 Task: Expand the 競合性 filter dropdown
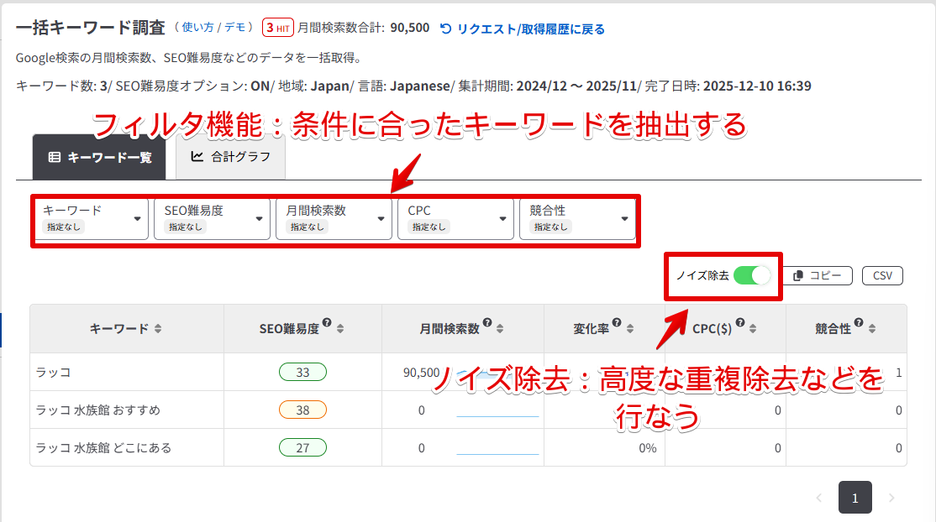(x=577, y=218)
